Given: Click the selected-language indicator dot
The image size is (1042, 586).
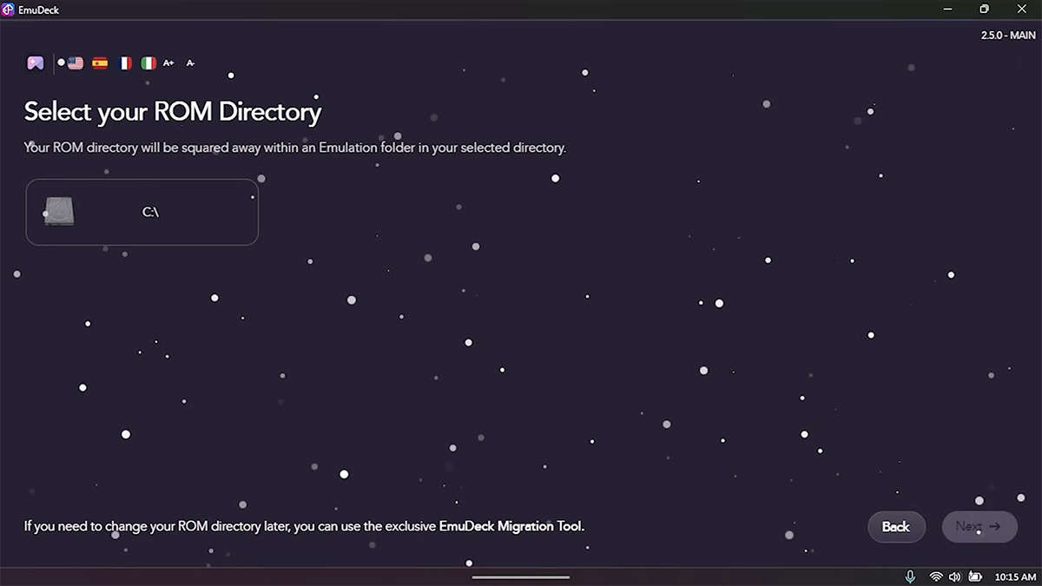Looking at the screenshot, I should pos(61,63).
